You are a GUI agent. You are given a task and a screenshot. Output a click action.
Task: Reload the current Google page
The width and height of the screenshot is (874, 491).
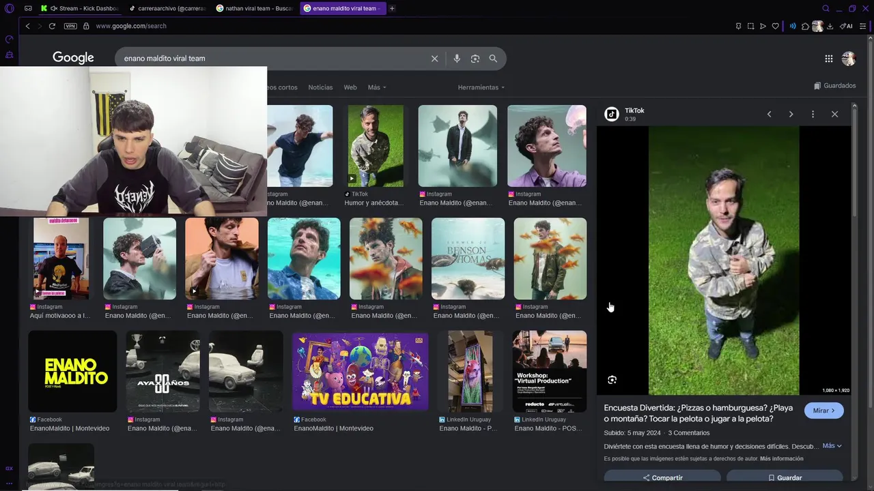coord(52,26)
